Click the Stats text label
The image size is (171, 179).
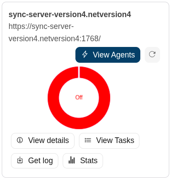(89, 161)
